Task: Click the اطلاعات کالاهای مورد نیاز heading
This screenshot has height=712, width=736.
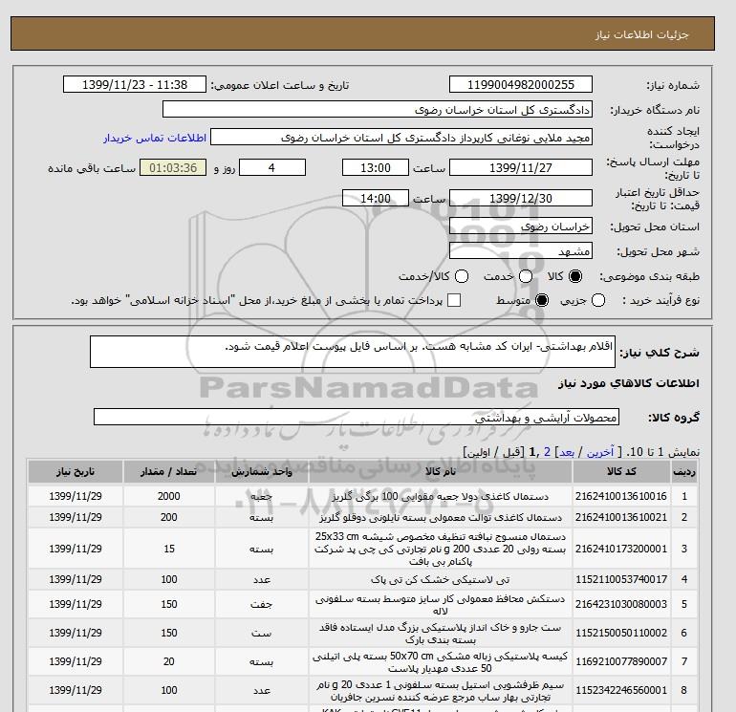Action: 629,383
